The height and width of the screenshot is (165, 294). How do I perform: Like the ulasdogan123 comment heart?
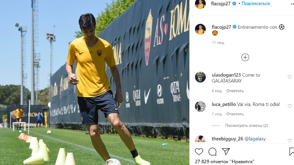pos(290,77)
